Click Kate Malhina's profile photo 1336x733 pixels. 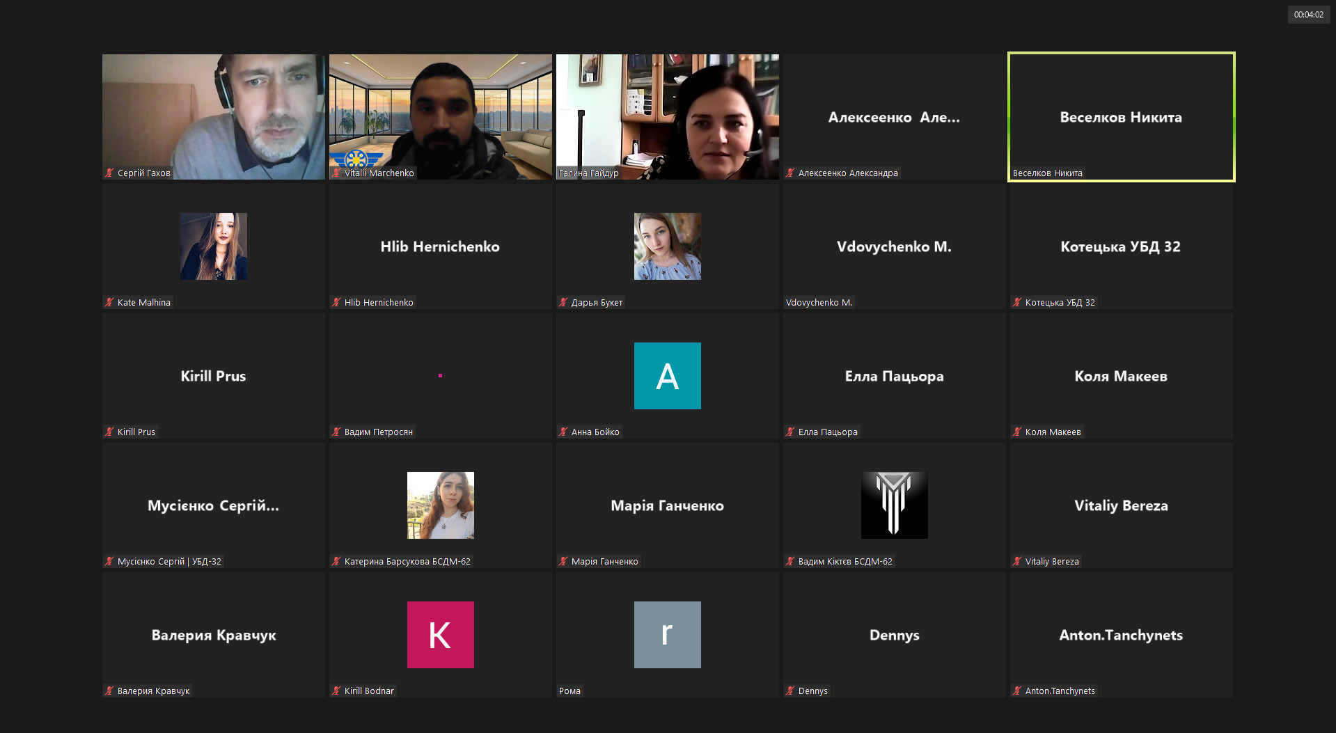tap(214, 246)
